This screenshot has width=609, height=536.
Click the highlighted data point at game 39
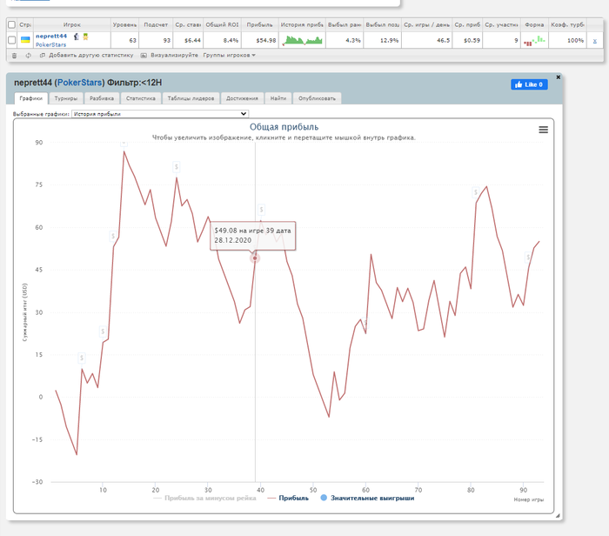(x=255, y=258)
